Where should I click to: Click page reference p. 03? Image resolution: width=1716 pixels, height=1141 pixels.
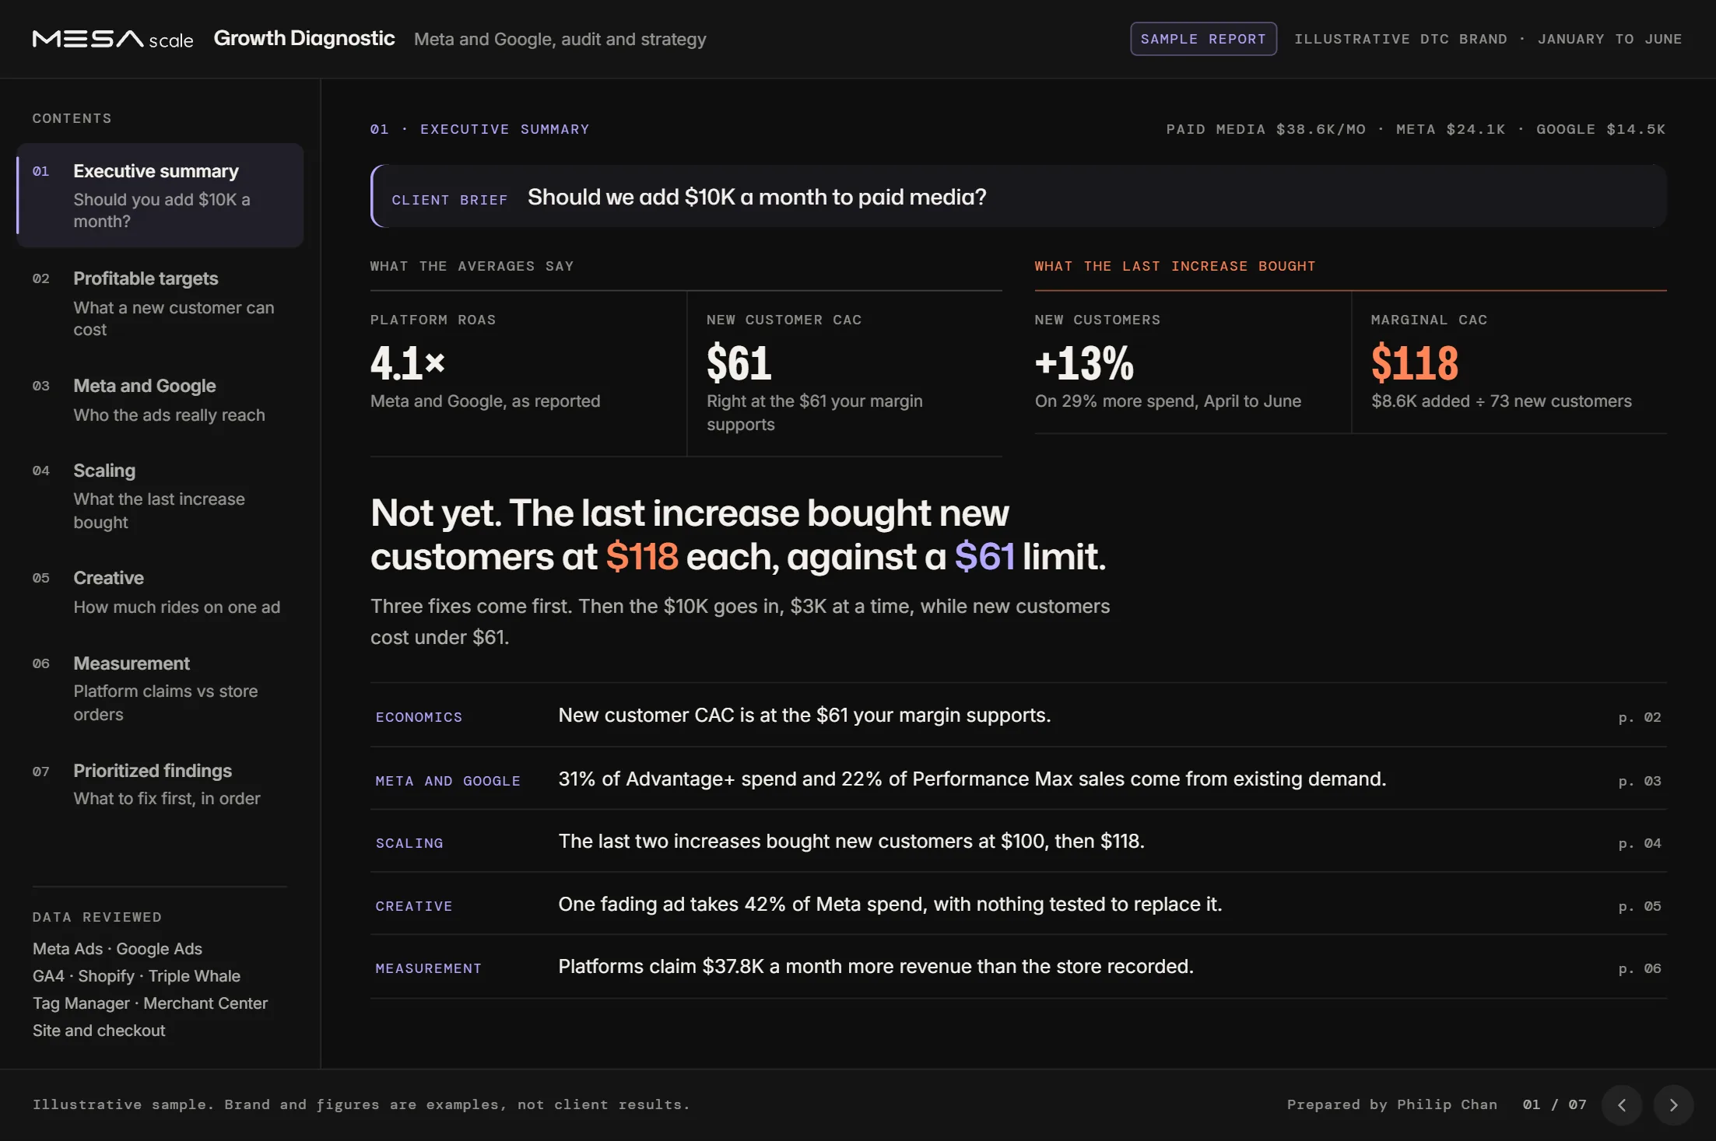tap(1640, 781)
